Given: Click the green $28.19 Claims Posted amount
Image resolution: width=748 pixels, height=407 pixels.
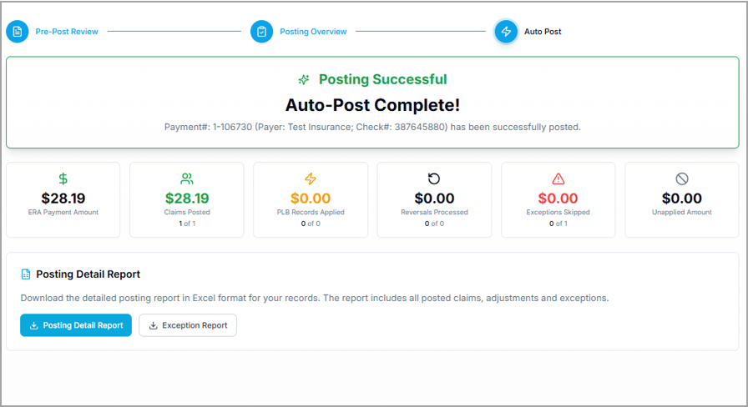Looking at the screenshot, I should (x=187, y=198).
